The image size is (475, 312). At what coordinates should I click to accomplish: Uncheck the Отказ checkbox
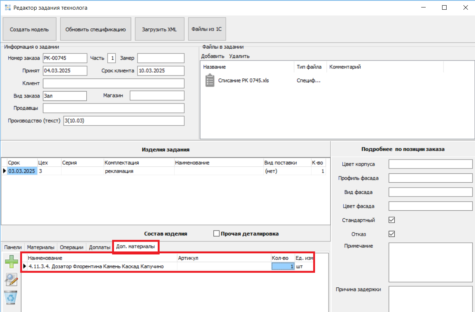point(392,234)
